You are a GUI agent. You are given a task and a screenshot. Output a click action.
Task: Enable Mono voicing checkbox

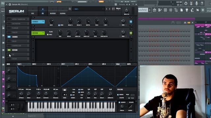click(118, 95)
